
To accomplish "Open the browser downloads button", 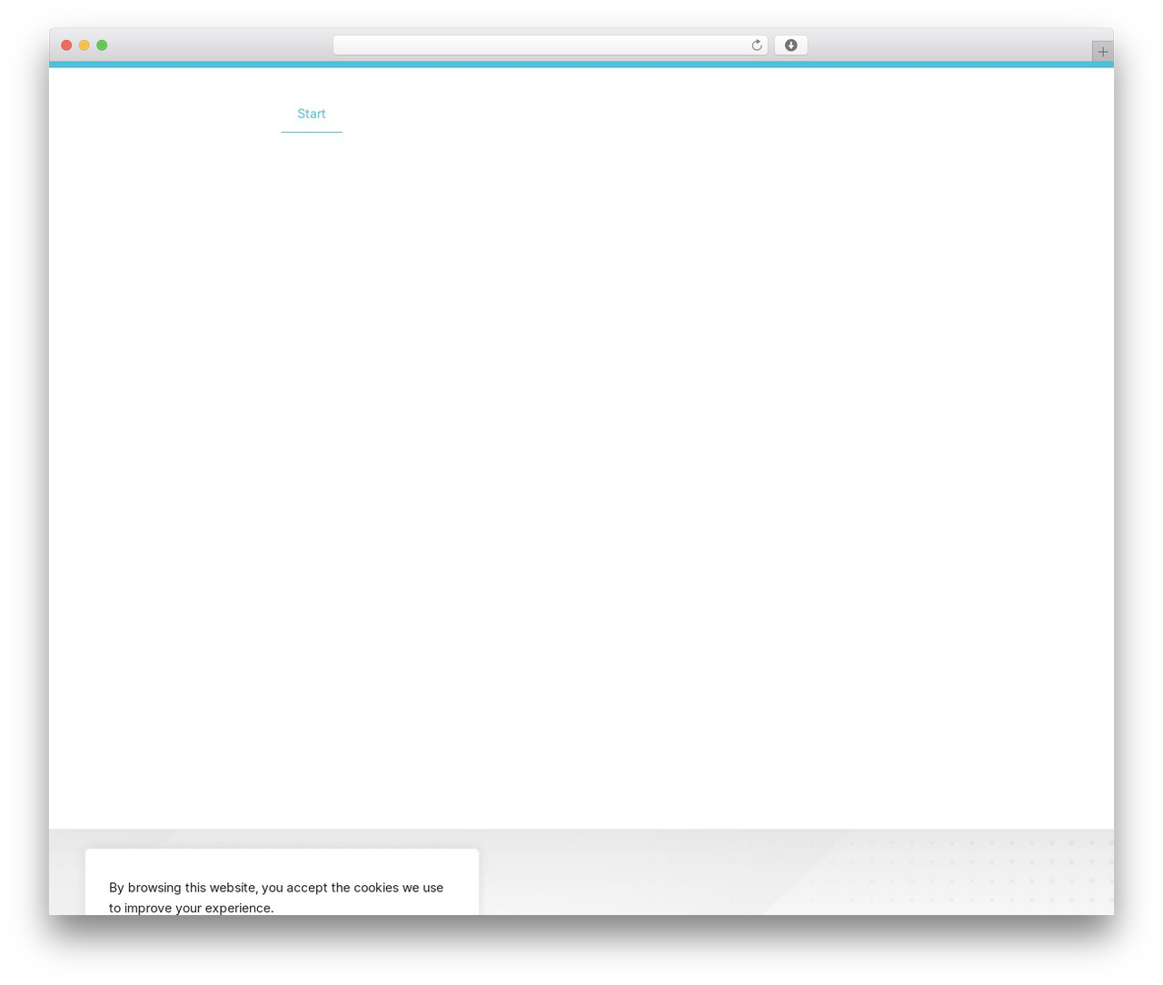I will tap(790, 45).
